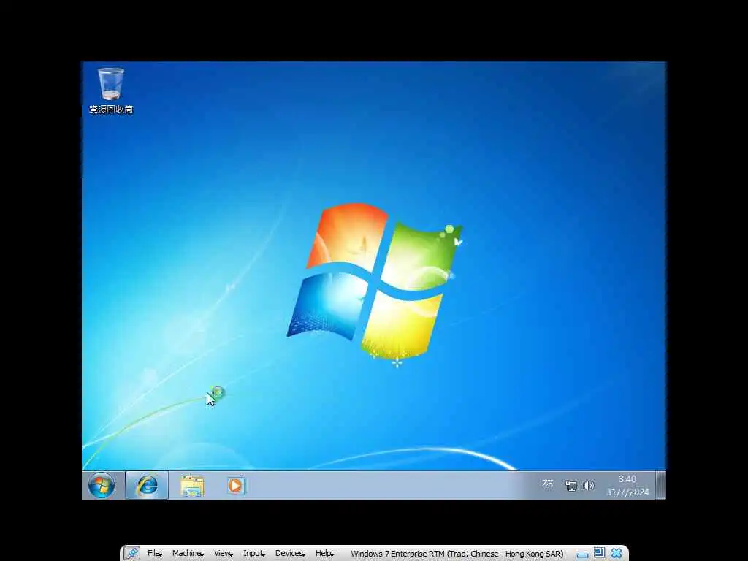Minimize the VM window from mini toolbar
The height and width of the screenshot is (561, 748).
(x=582, y=554)
